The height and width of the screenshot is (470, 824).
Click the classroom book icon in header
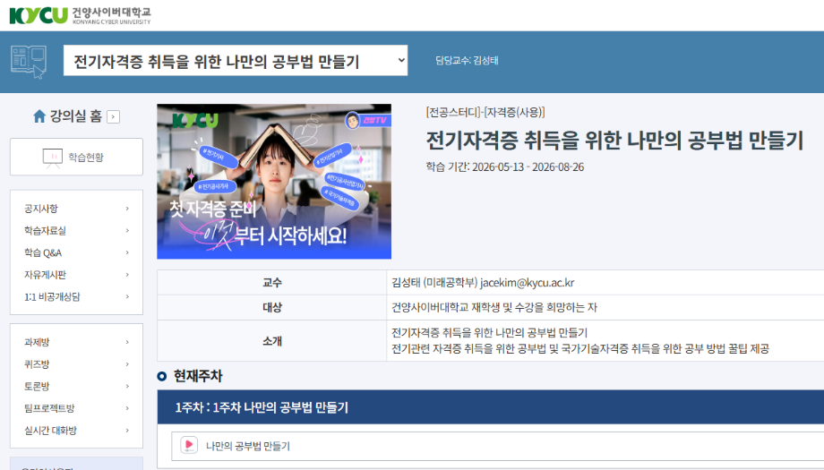click(x=29, y=62)
